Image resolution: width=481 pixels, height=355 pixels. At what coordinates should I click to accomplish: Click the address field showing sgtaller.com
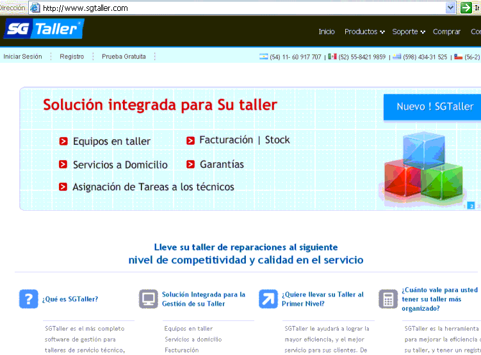tap(242, 8)
